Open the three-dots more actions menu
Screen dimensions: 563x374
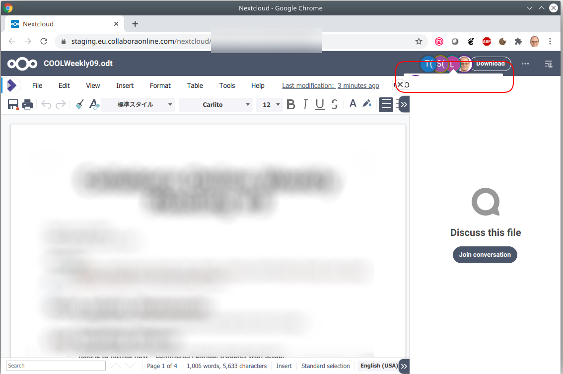[525, 64]
